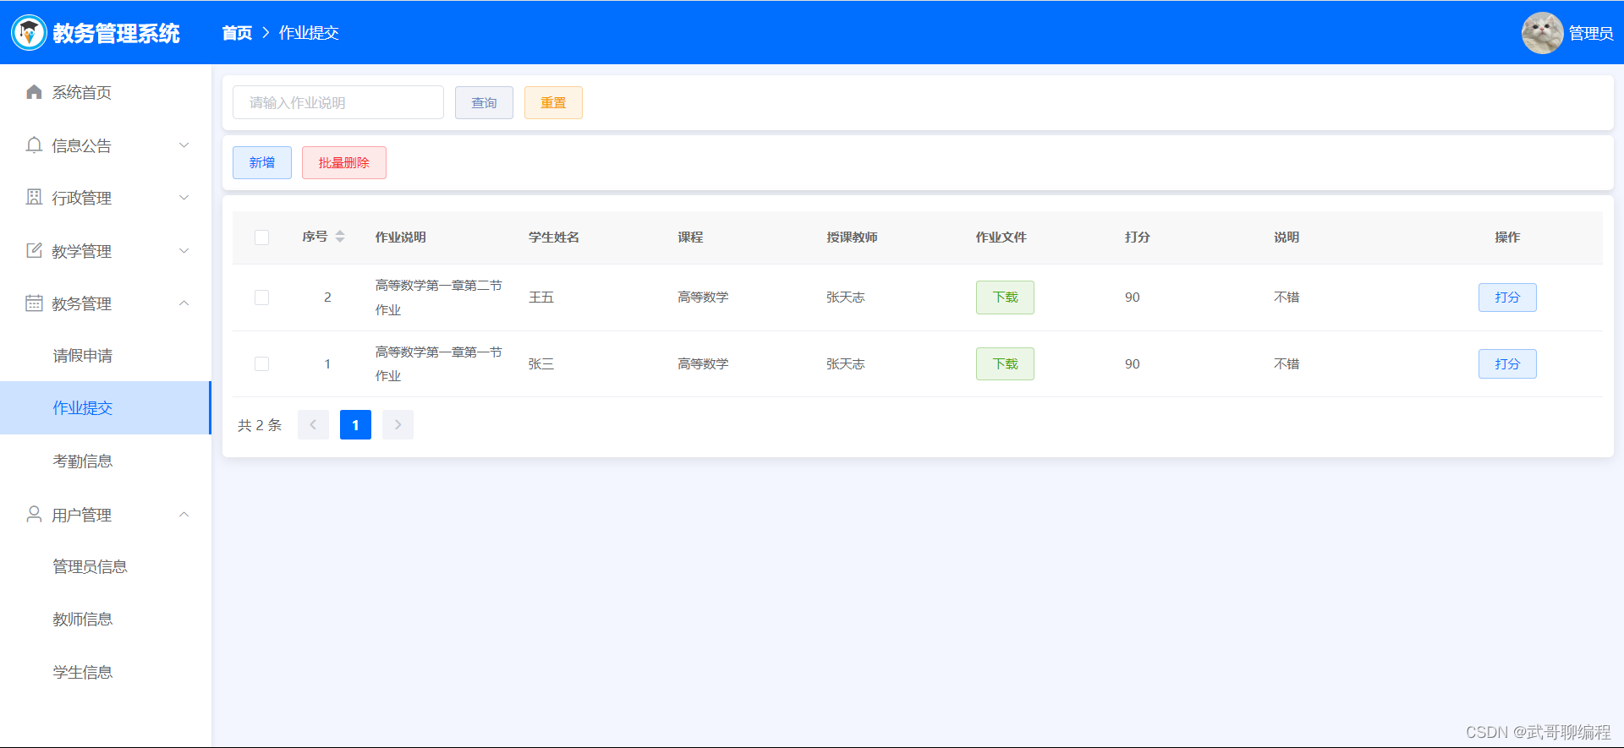This screenshot has width=1624, height=748.
Task: Click 共 2 条 total count text
Action: 260,425
